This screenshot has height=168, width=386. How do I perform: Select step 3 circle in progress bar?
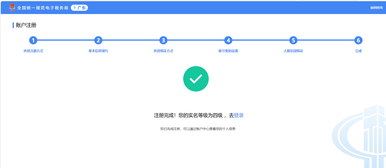(x=163, y=40)
